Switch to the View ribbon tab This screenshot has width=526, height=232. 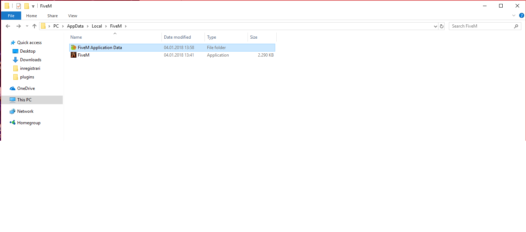coord(73,16)
